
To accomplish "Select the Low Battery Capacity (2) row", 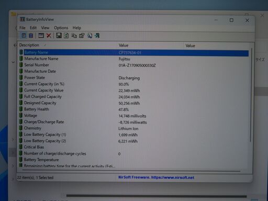I will [133, 141].
